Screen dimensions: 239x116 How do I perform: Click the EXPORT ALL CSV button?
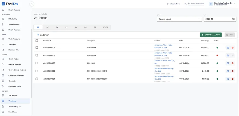pos(211,35)
